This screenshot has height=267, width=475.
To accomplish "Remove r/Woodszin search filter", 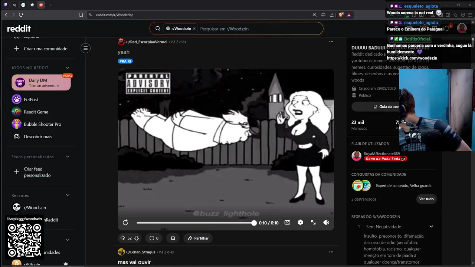I will click(x=194, y=29).
